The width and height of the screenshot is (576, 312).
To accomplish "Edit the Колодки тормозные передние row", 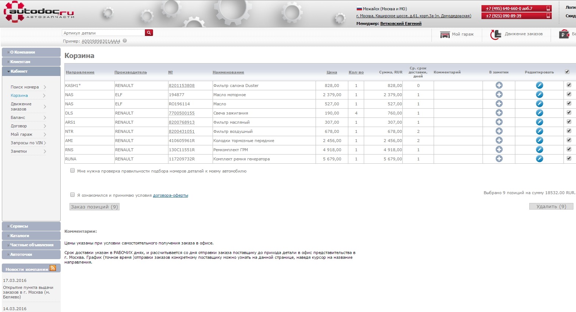I will 539,140.
